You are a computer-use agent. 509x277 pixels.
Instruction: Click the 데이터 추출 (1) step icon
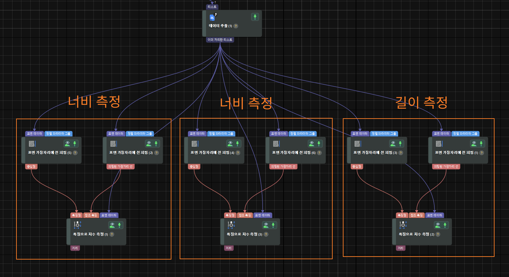pos(213,17)
